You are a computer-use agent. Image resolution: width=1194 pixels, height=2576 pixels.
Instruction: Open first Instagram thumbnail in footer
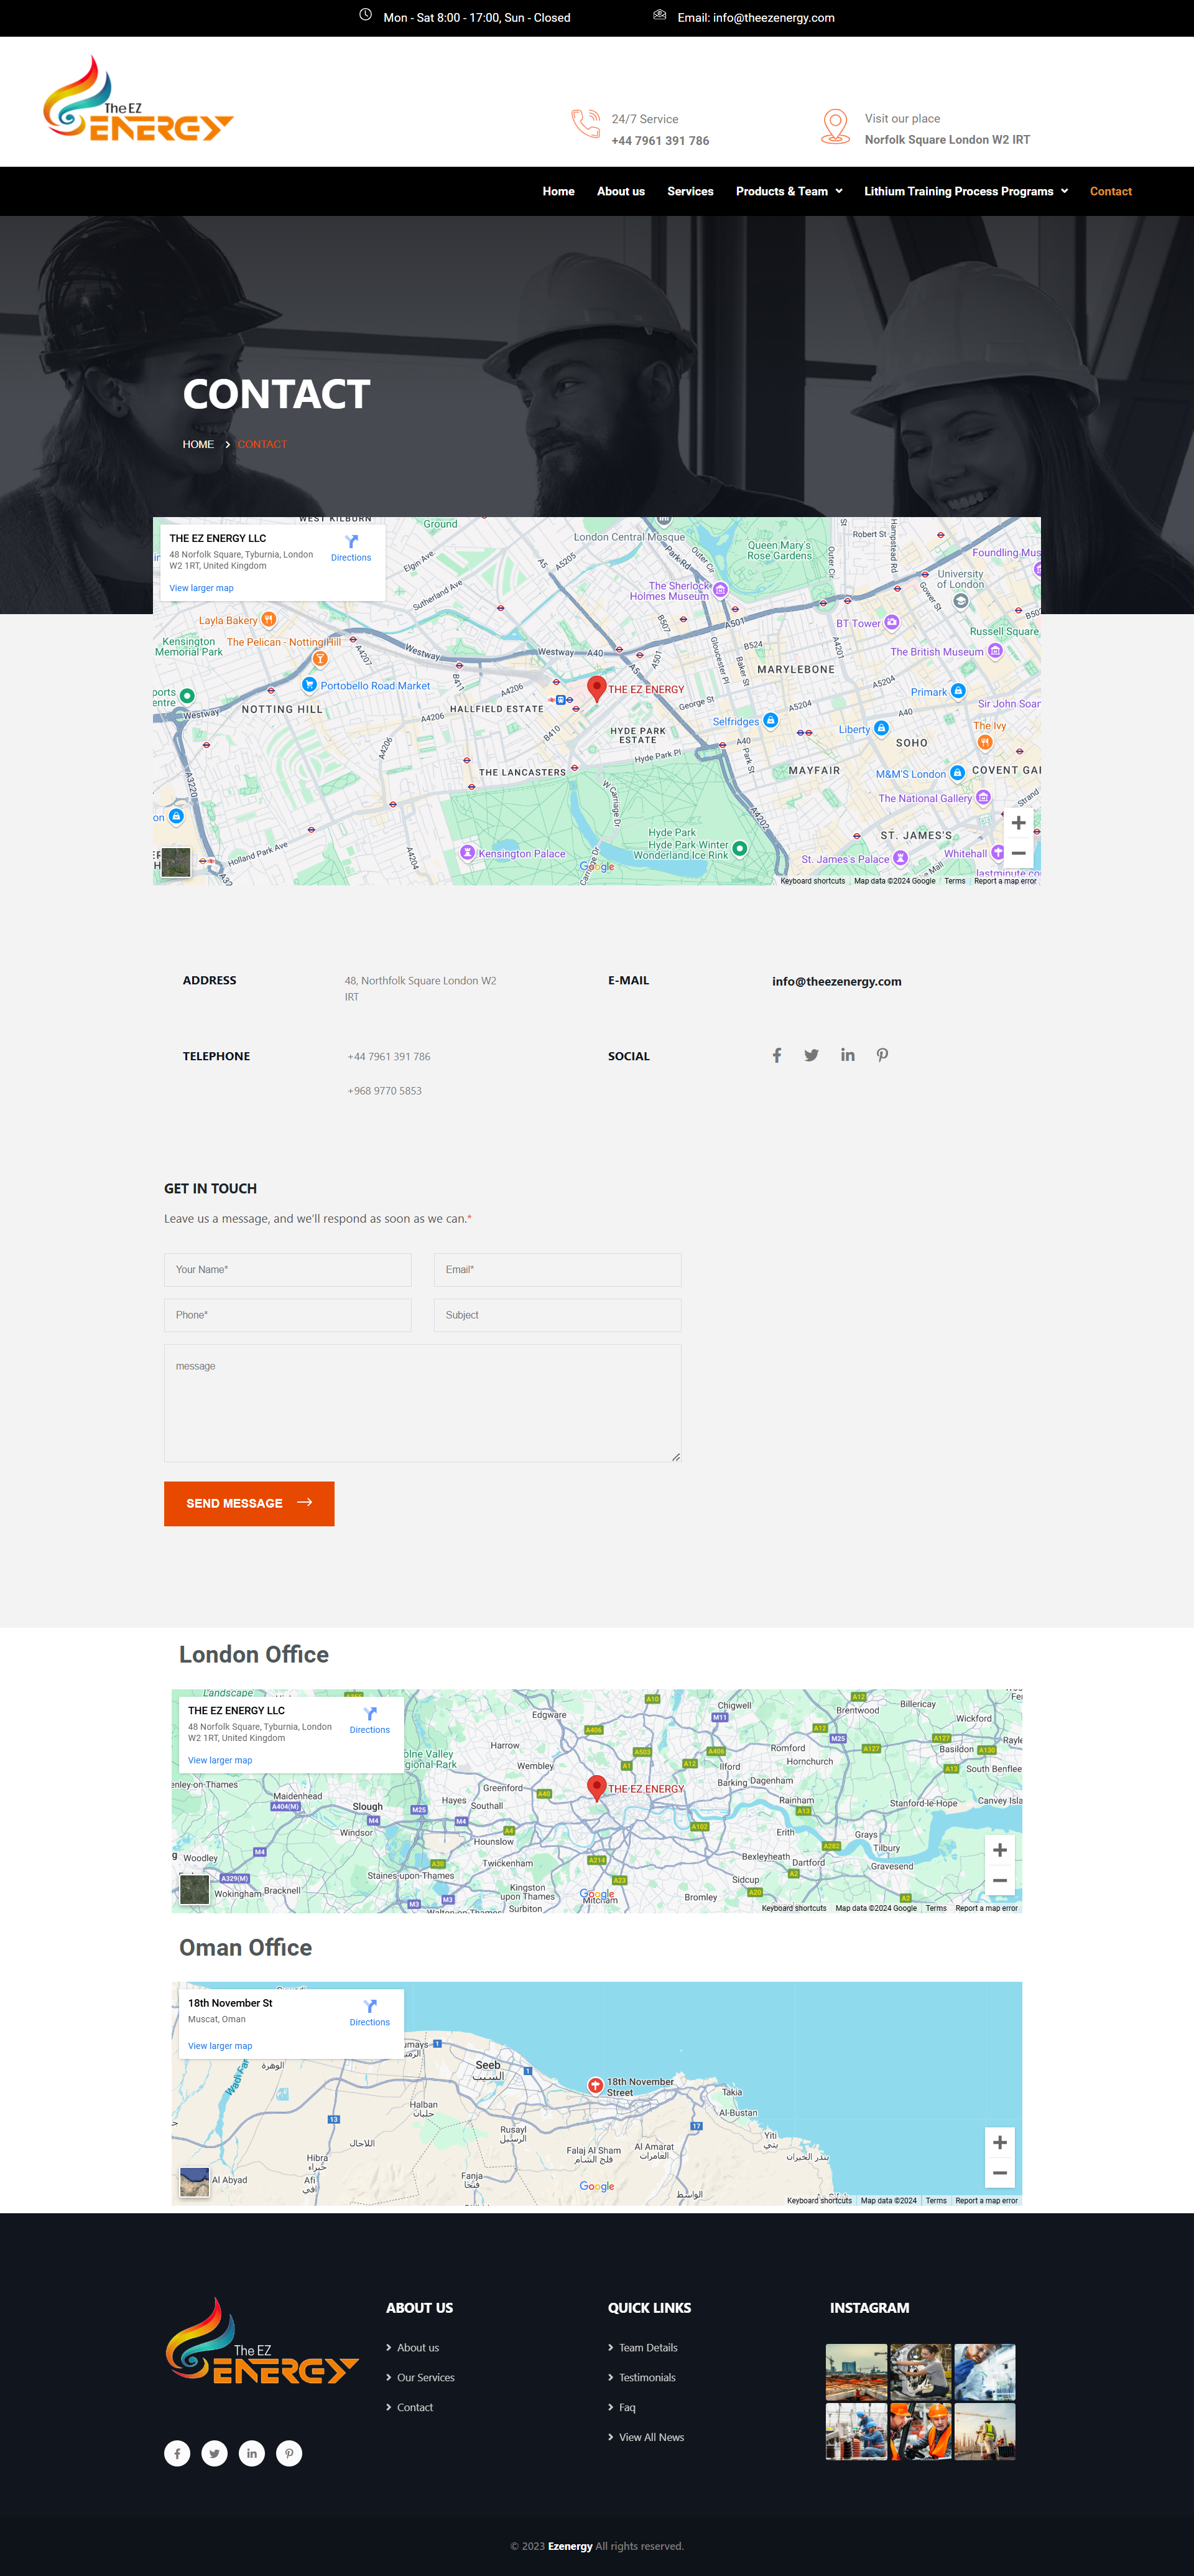[856, 2371]
